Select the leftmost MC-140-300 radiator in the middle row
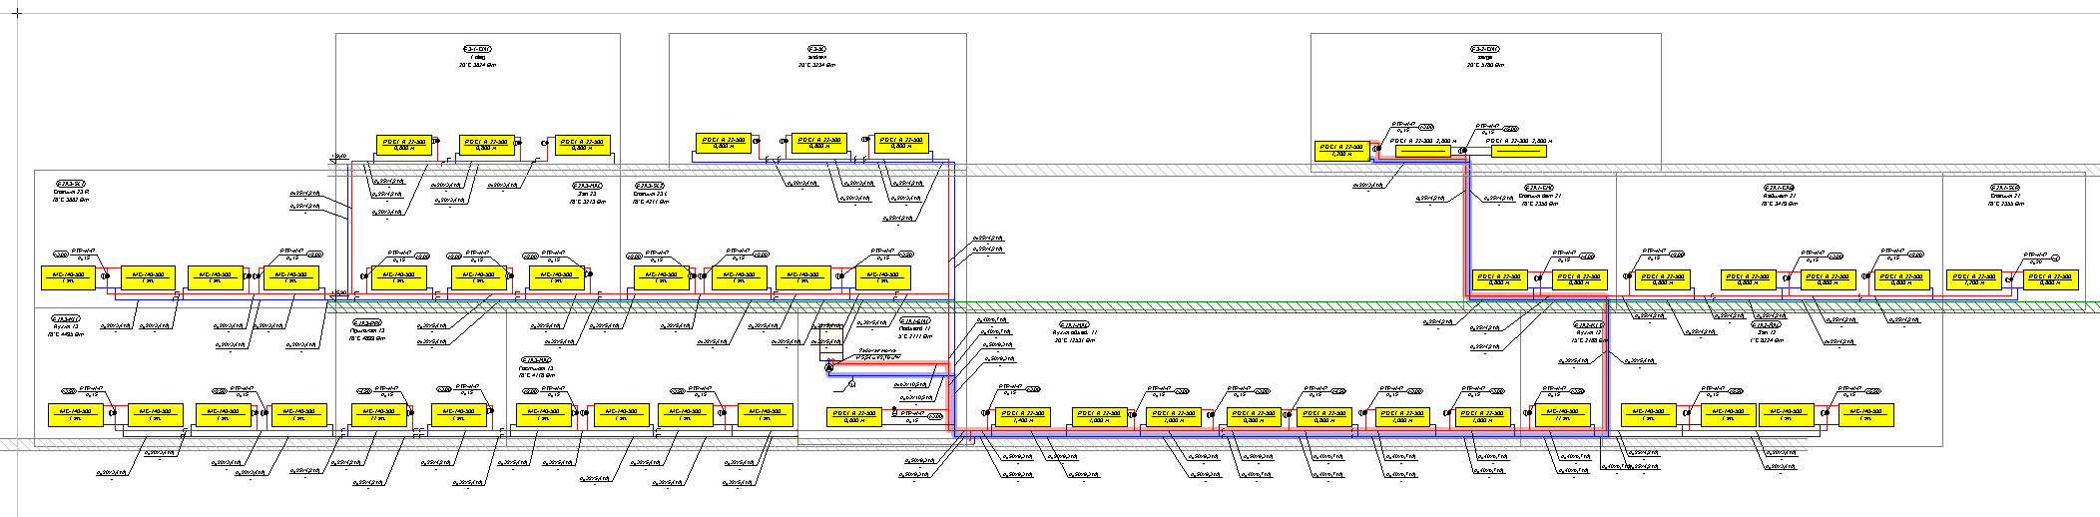 point(68,277)
